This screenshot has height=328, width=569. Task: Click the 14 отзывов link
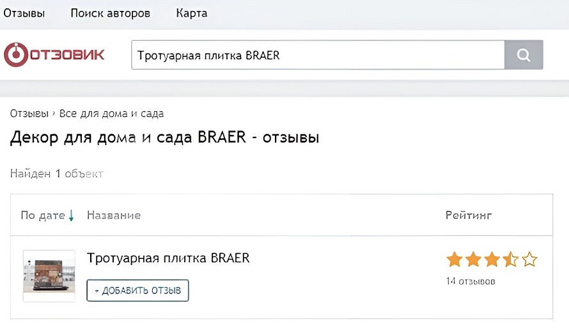click(471, 281)
